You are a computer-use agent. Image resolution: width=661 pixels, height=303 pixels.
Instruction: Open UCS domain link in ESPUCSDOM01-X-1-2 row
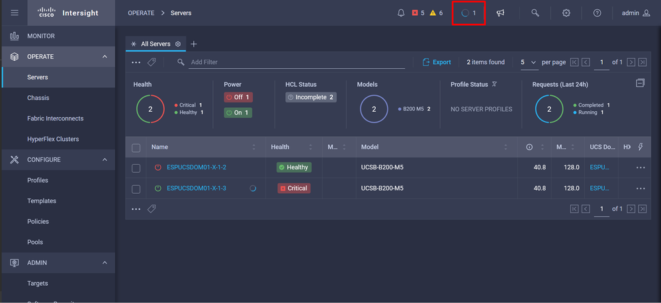click(x=599, y=167)
